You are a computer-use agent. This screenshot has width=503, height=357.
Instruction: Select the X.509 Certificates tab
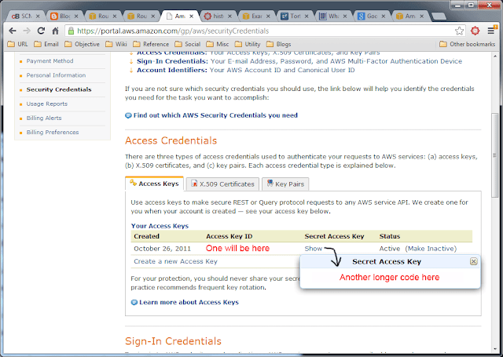[x=222, y=184]
